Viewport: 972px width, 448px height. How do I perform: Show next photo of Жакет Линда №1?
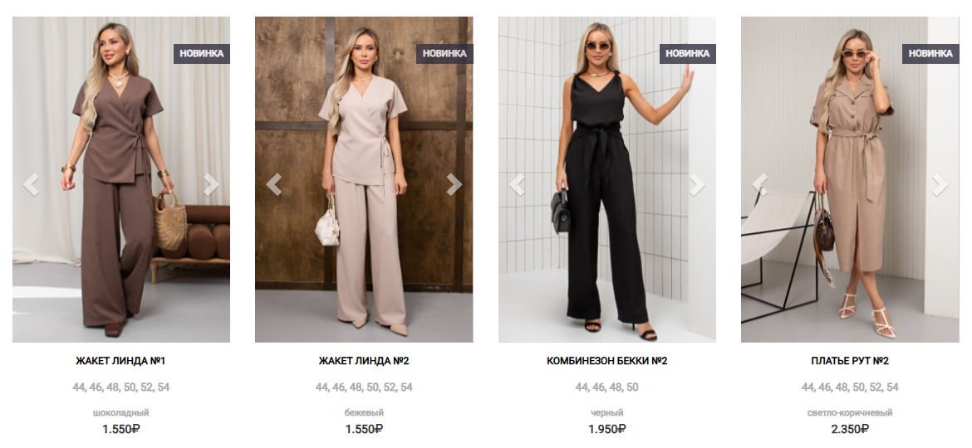pyautogui.click(x=211, y=184)
